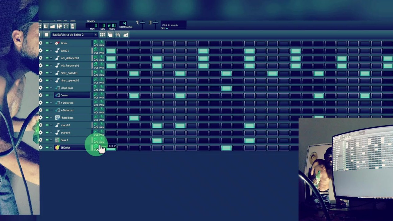393x221 pixels.
Task: Enable first step of Kicker row
Action: [111, 43]
